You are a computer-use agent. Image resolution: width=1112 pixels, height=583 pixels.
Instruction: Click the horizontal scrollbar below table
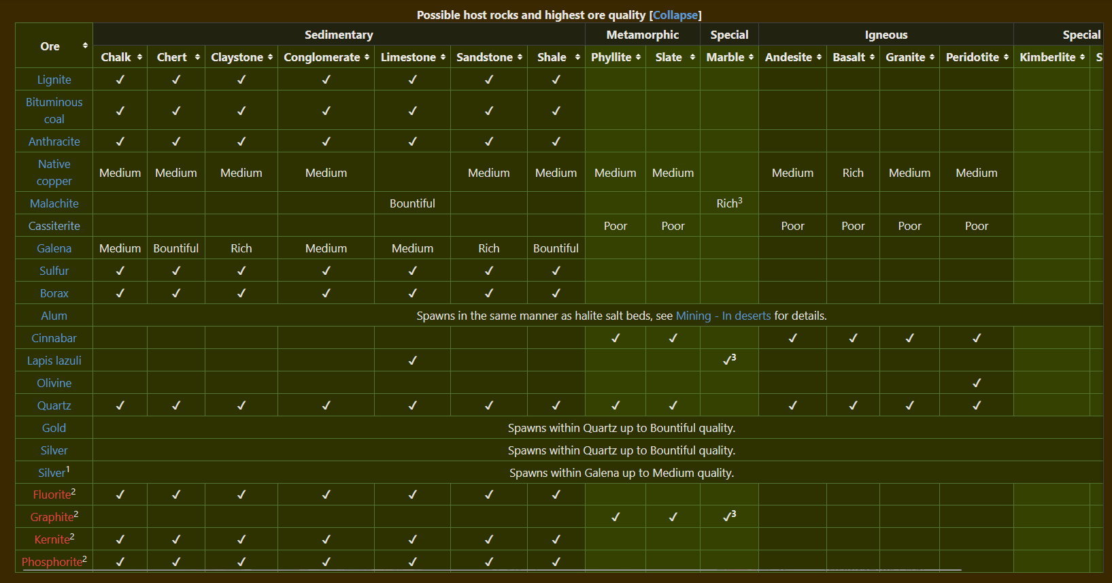pos(492,570)
